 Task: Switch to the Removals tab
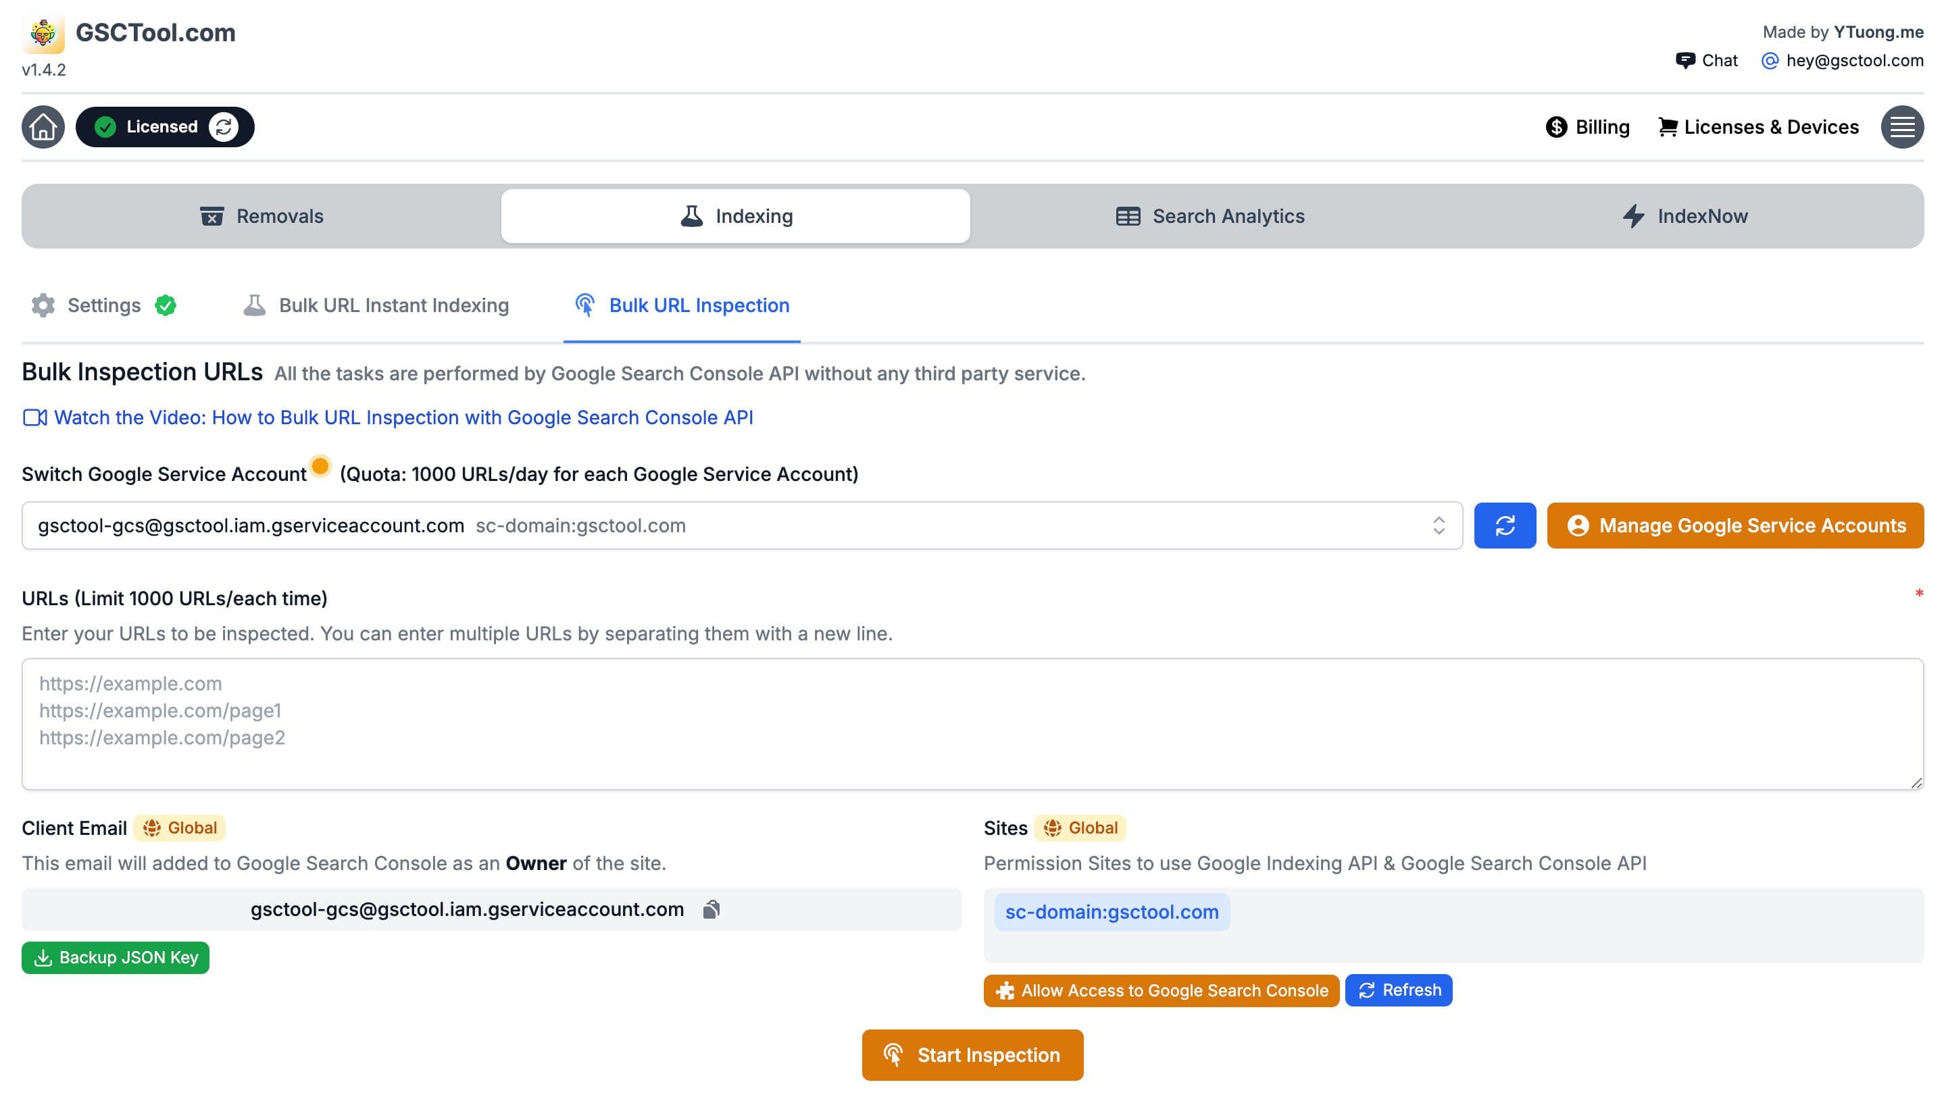pyautogui.click(x=261, y=216)
